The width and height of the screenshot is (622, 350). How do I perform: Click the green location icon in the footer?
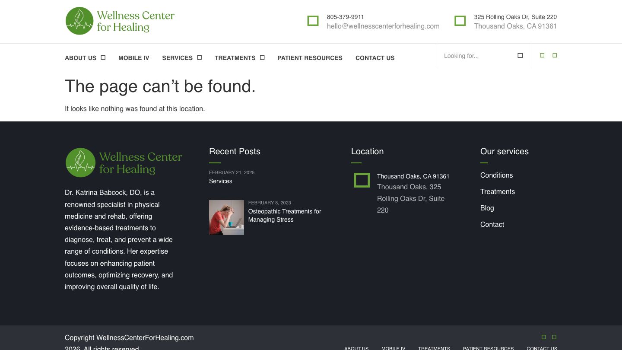[362, 180]
